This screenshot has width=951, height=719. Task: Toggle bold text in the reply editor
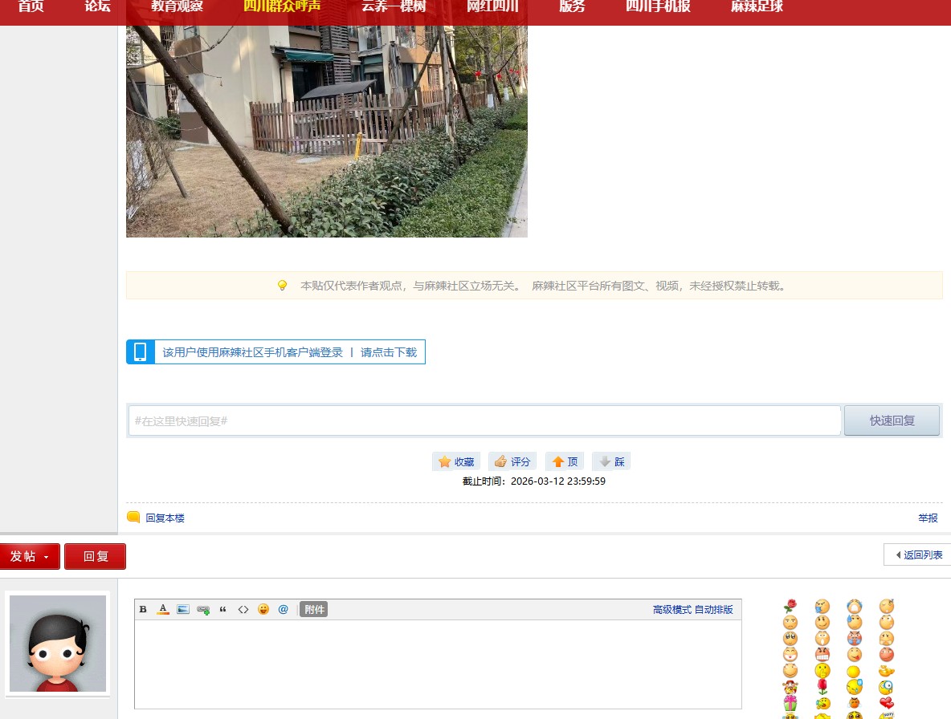(x=143, y=610)
